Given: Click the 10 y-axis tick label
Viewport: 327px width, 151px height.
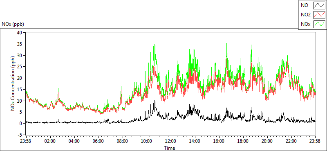Looking at the screenshot, I should click(20, 101).
